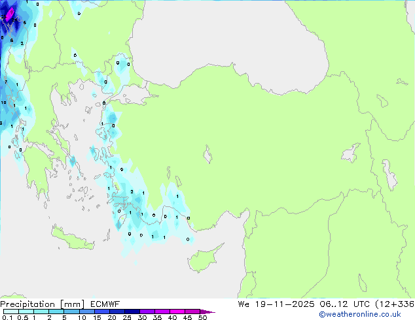This screenshot has width=415, height=320.
Task: Select the 25–30 mm dark blue legend swatch
Action: tap(132, 312)
